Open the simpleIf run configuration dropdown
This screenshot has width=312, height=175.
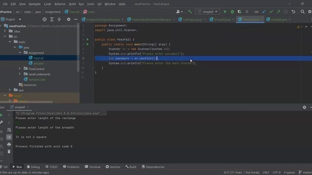click(x=208, y=12)
